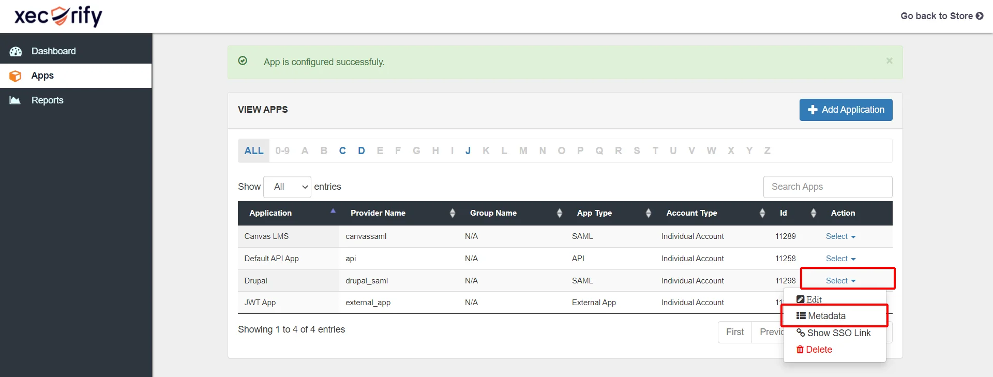Click the Reports chart icon
This screenshot has height=377, width=993.
pyautogui.click(x=15, y=100)
